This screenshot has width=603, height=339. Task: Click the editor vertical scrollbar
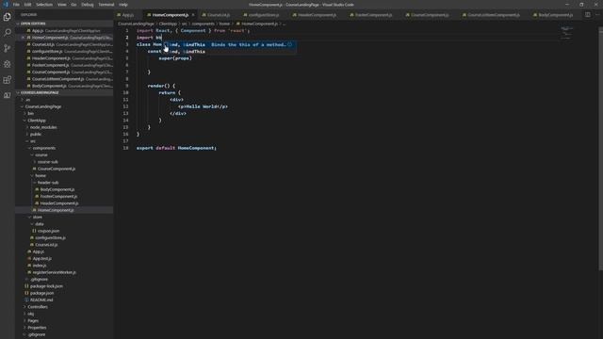600,148
